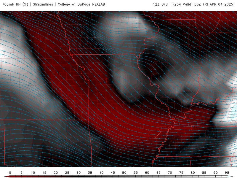Click the "40" color scale label

coord(101,173)
